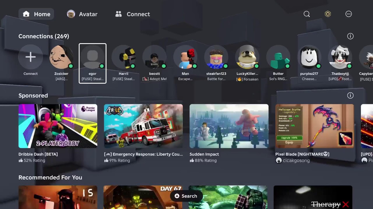This screenshot has height=209, width=373.
Task: Open Emergency Response: Liberty County thumbnail
Action: tap(143, 126)
